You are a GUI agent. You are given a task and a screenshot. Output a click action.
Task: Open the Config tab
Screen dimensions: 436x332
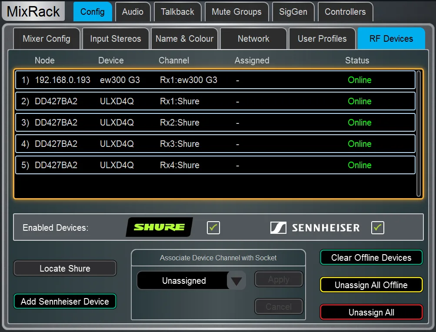93,12
